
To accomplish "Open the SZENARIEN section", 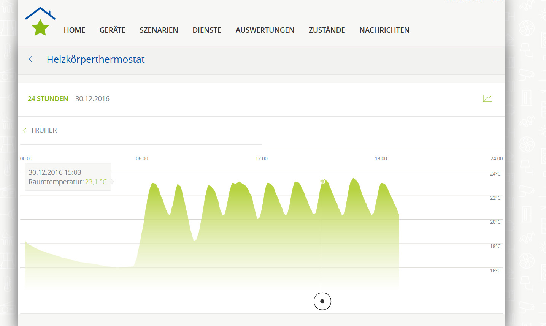I will pyautogui.click(x=159, y=30).
